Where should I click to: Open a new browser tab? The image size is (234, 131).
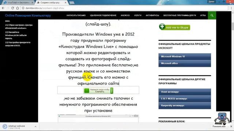72,3
